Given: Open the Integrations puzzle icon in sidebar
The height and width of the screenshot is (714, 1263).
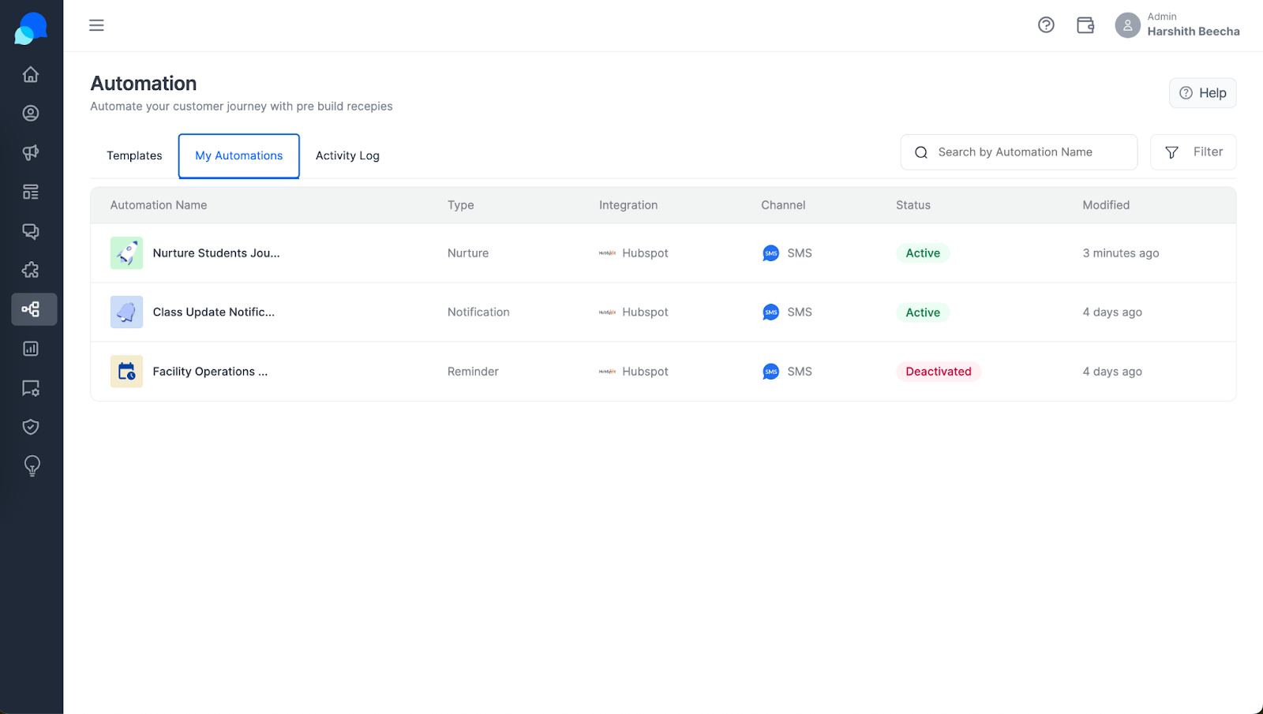Looking at the screenshot, I should point(31,270).
